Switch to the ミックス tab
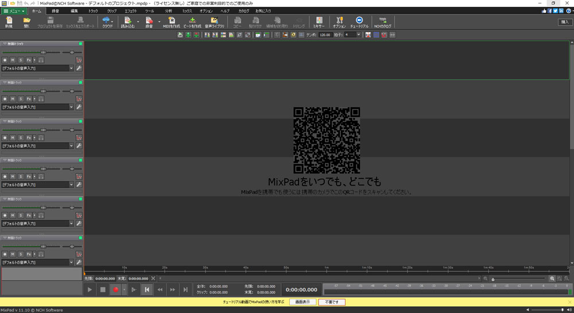The height and width of the screenshot is (313, 574). 187,11
